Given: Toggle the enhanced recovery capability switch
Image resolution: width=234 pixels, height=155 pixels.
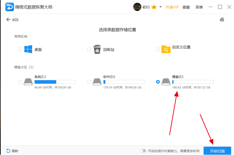Looking at the screenshot, I should 143,151.
